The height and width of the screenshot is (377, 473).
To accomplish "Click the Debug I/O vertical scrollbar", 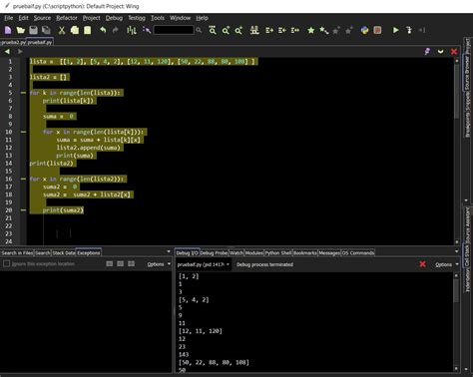I will coord(456,322).
